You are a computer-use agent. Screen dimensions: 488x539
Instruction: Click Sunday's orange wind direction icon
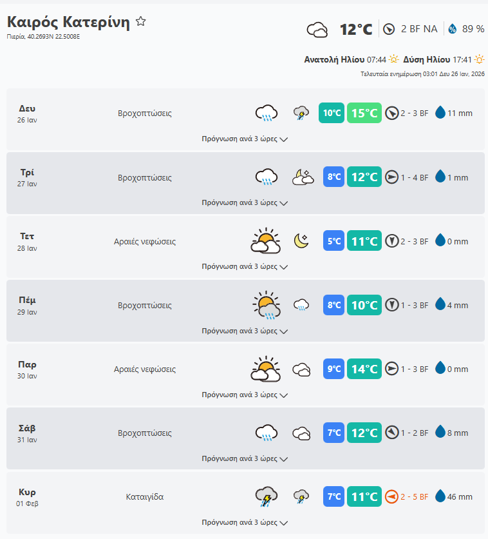pos(391,497)
